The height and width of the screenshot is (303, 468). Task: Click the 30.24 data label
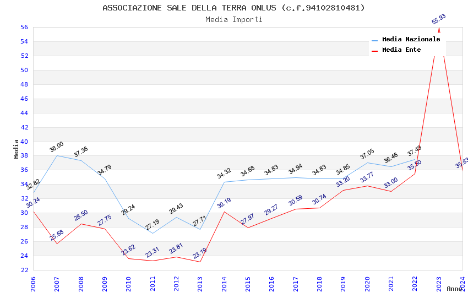tap(33, 202)
